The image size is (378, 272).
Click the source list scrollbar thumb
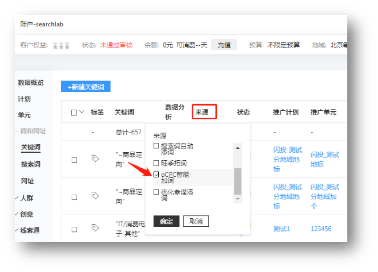[238, 181]
